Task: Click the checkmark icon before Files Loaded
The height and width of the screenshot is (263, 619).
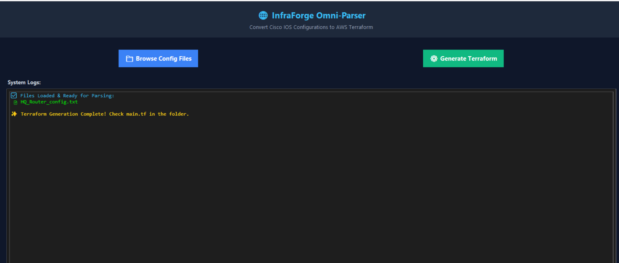Action: (14, 95)
